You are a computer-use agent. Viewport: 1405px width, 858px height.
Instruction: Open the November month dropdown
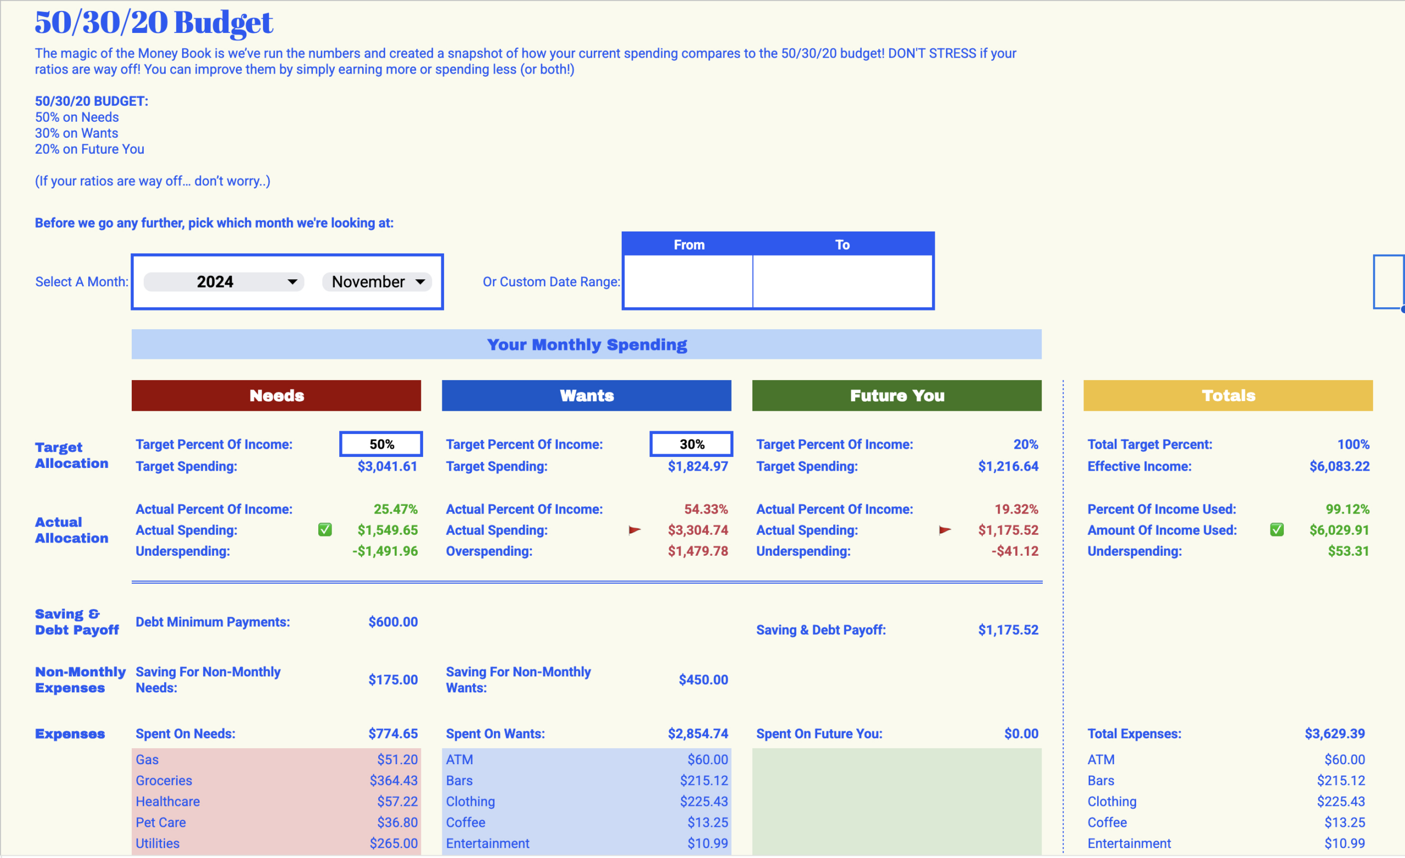(376, 281)
